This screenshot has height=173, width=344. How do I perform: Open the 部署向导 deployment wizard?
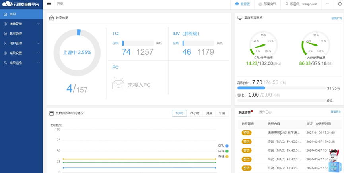(x=268, y=4)
